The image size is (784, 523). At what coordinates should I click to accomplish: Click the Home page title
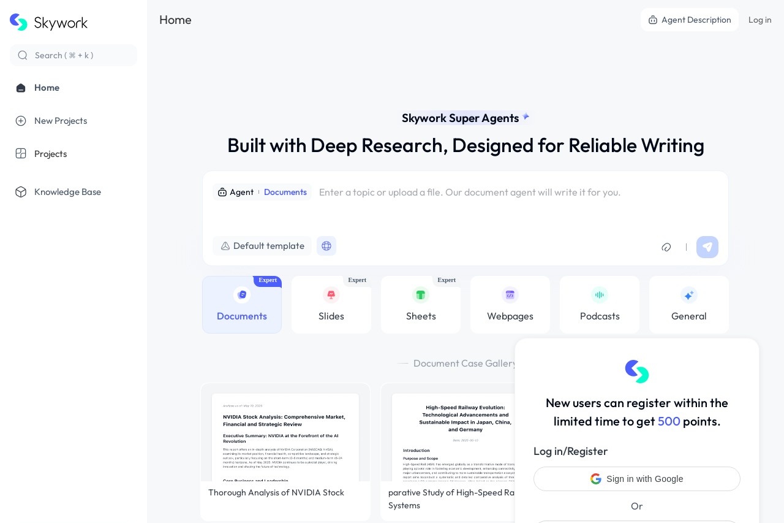[x=175, y=20]
